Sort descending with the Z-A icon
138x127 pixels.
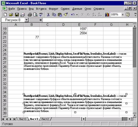pos(100,15)
